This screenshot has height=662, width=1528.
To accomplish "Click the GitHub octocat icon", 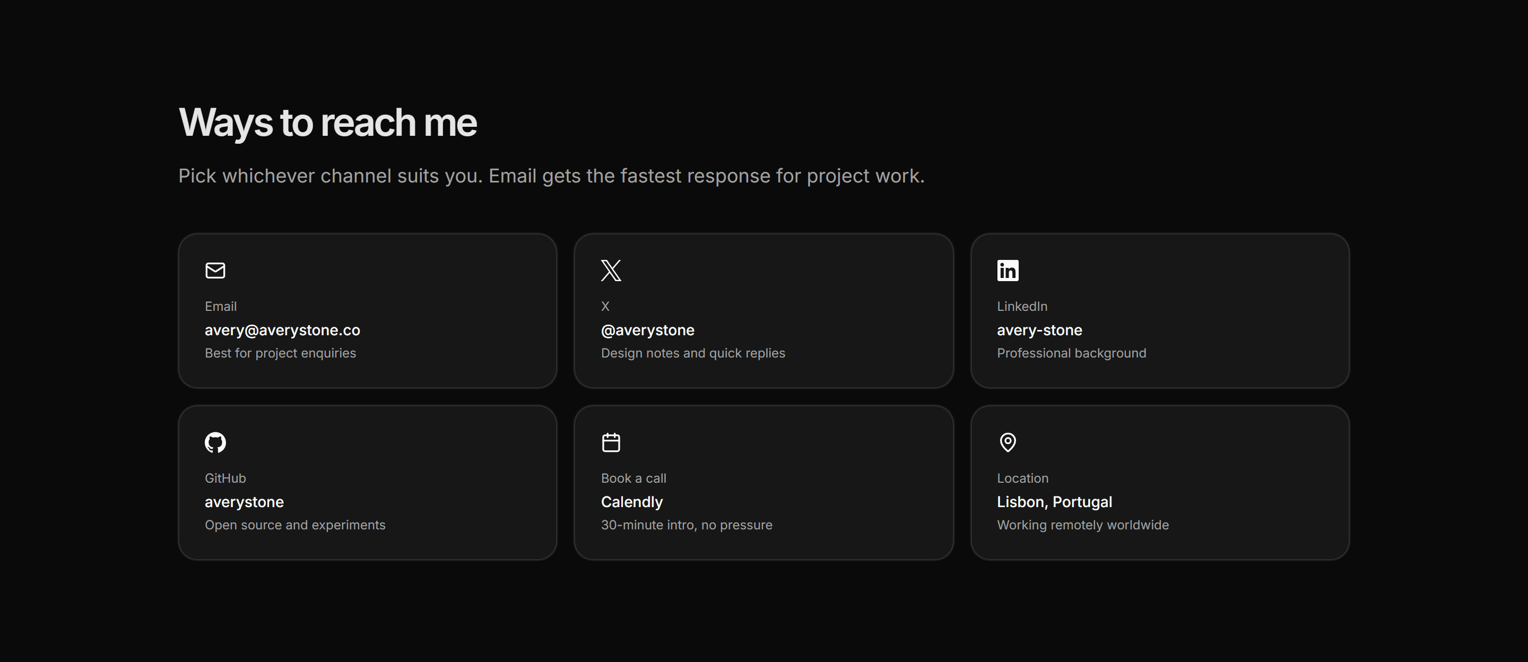I will coord(215,442).
